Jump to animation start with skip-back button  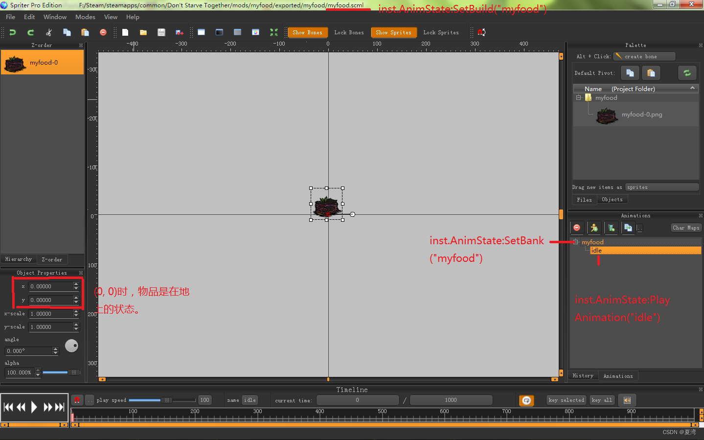coord(8,407)
